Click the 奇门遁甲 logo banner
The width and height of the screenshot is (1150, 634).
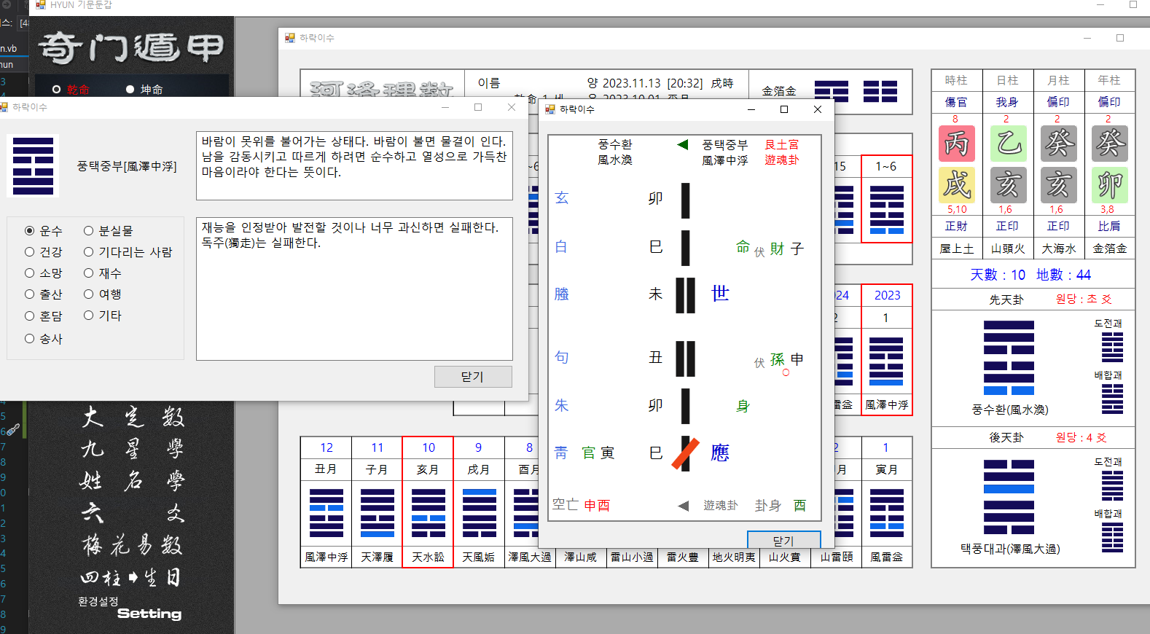coord(132,48)
